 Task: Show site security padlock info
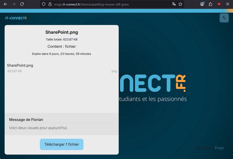click(50, 4)
